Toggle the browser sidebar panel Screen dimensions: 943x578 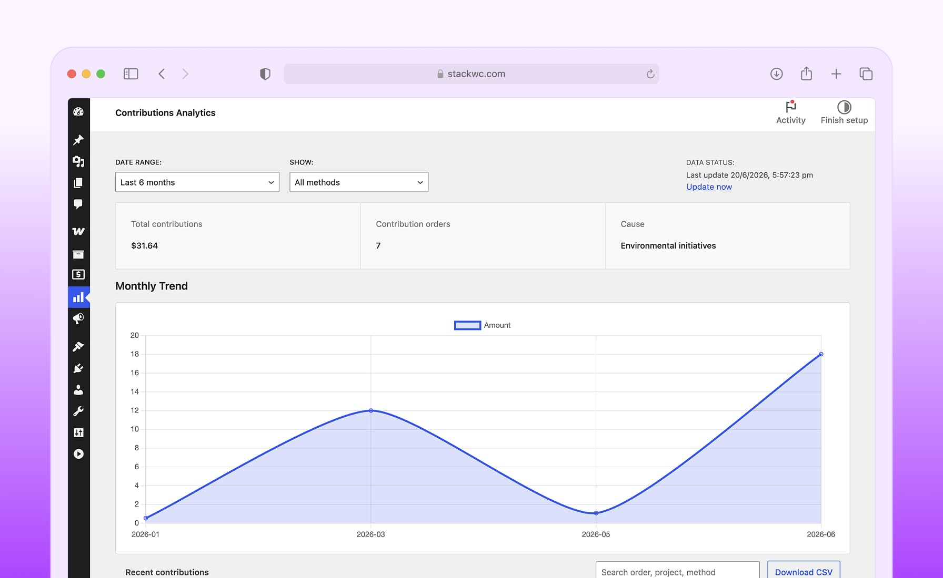tap(131, 74)
